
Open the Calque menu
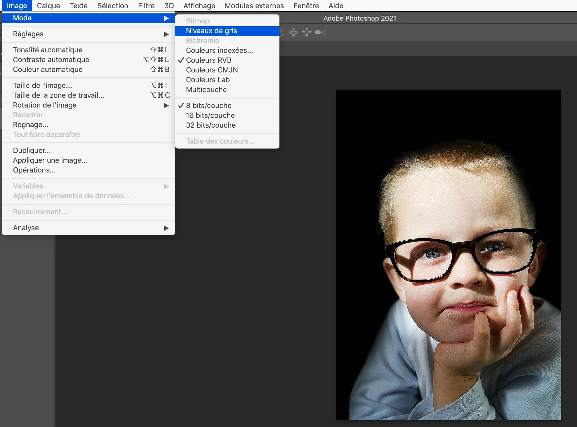[x=48, y=6]
